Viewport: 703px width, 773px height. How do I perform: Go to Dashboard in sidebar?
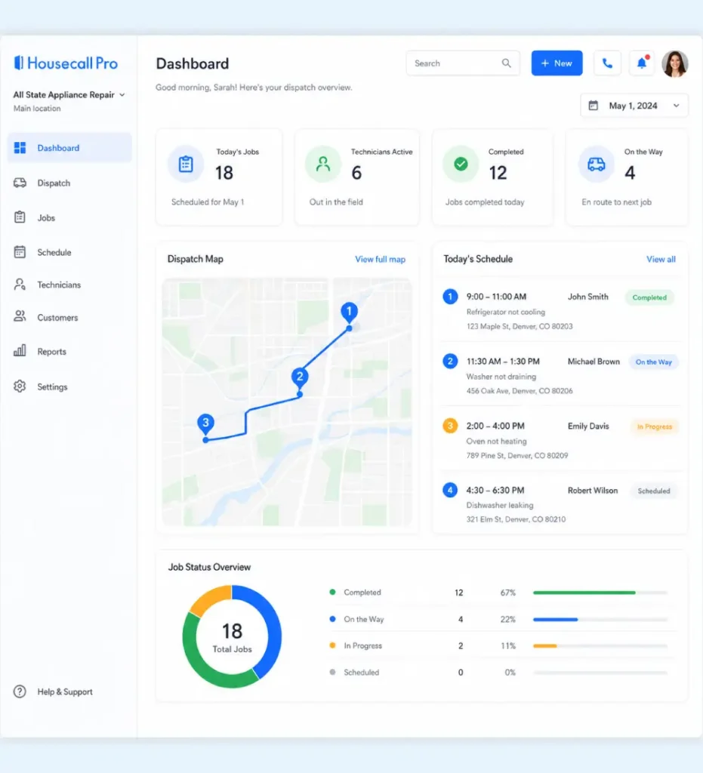69,148
